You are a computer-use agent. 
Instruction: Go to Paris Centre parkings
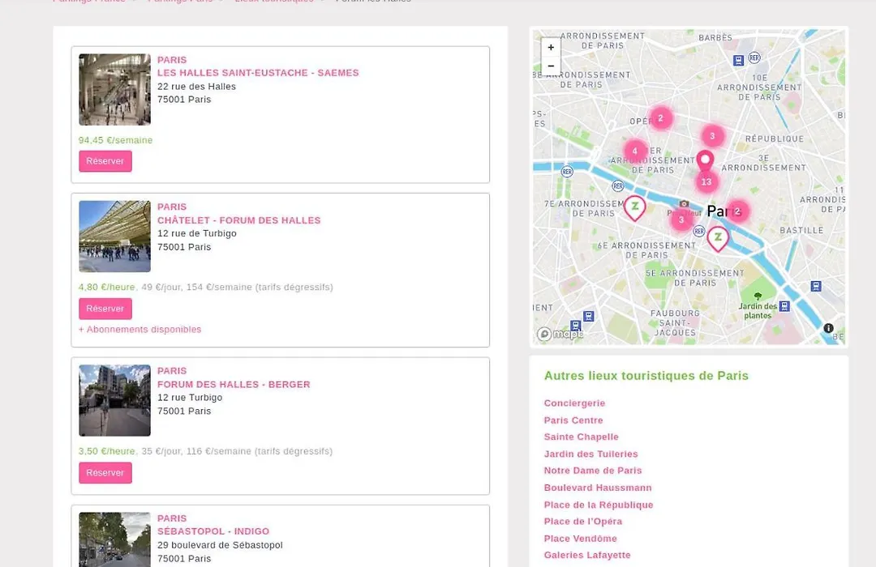pyautogui.click(x=573, y=420)
